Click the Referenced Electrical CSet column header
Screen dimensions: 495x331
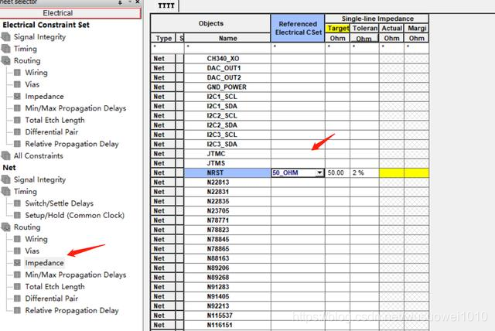tap(297, 29)
